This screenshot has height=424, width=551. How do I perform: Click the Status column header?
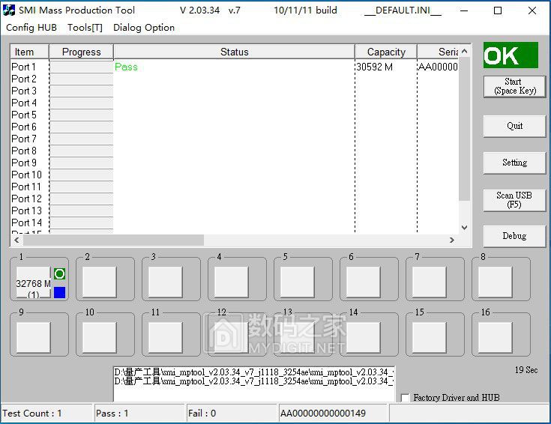234,52
